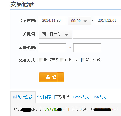This screenshot has height=116, width=121.
Task: Click the 交易记录 page heading
Action: (22, 4)
